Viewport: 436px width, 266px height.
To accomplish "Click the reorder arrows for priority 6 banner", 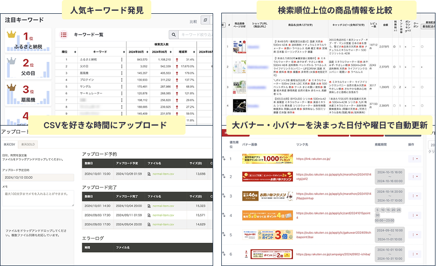I will [x=224, y=254].
